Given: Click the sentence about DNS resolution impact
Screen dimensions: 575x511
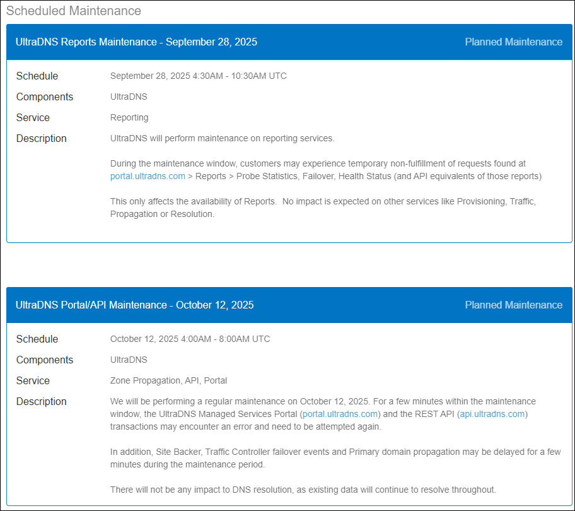Looking at the screenshot, I should 303,490.
